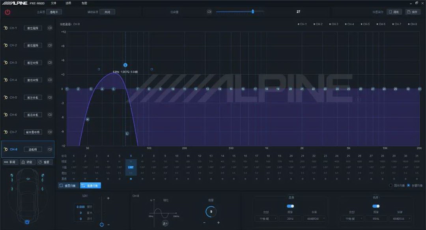Toggle the bypass dot under band 10
The image size is (426, 230).
[x=177, y=179]
